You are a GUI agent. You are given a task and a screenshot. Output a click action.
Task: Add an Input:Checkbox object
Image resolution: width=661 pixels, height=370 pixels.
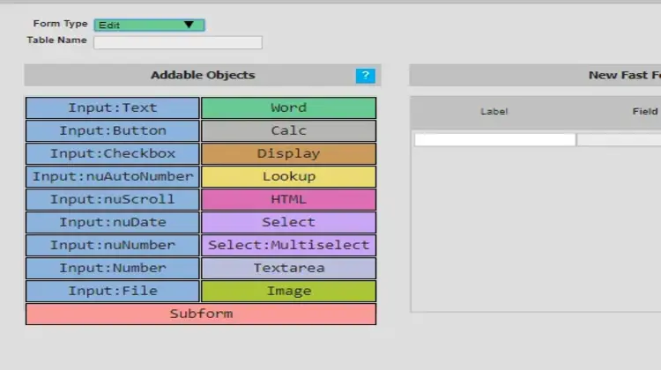tap(113, 153)
